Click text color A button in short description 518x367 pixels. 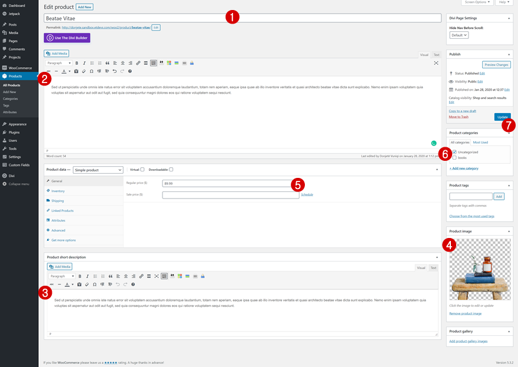(x=67, y=285)
